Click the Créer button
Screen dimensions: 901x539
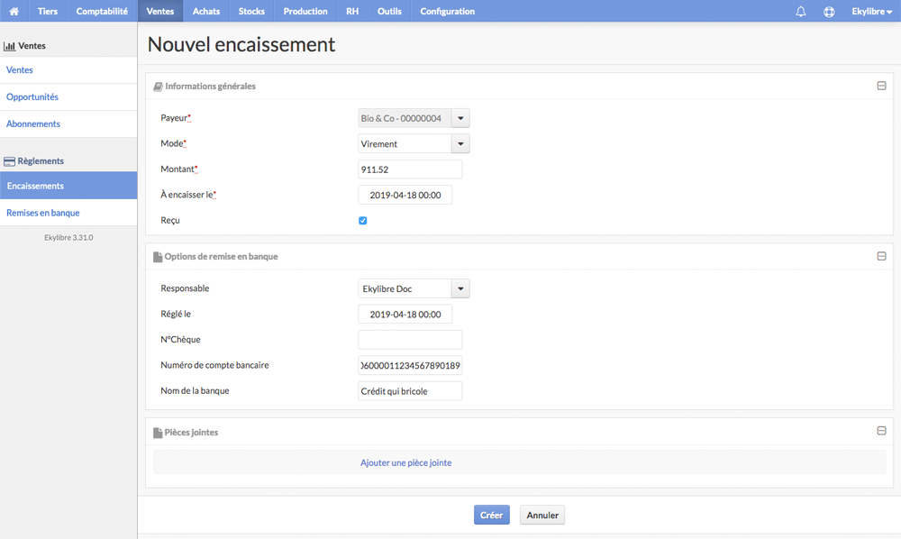pos(491,515)
